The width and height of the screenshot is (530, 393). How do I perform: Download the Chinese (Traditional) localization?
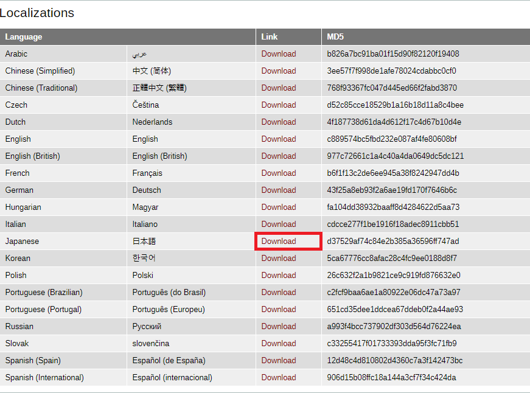pyautogui.click(x=279, y=88)
